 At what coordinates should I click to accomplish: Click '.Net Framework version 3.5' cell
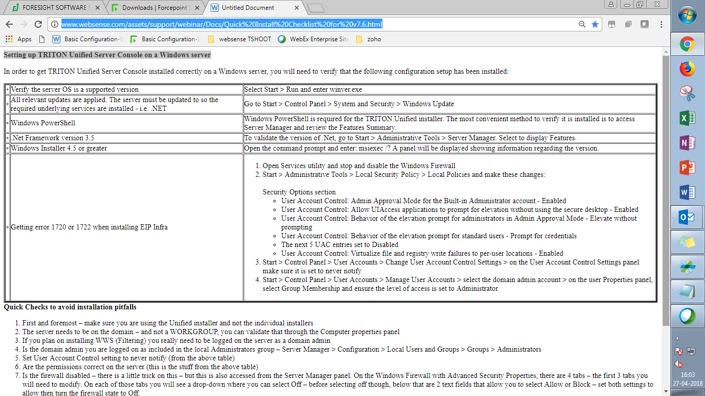(x=126, y=138)
